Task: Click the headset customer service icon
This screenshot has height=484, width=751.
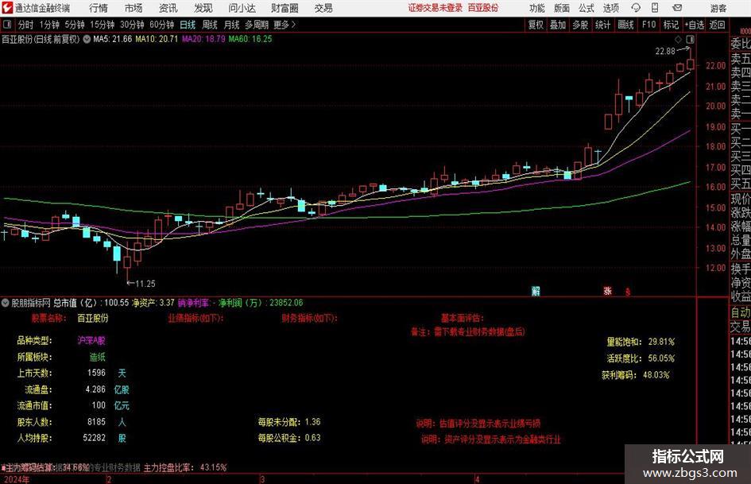Action: [x=636, y=8]
